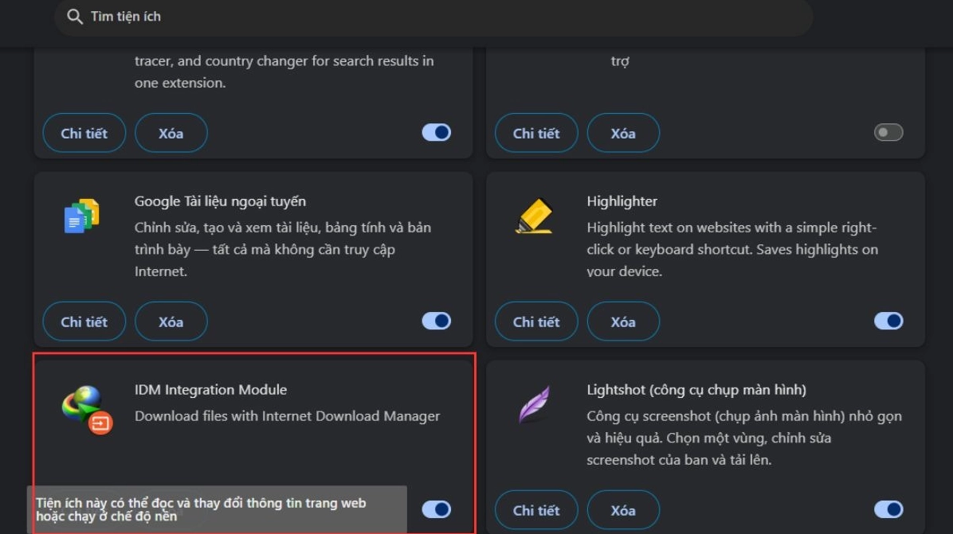The image size is (953, 534).
Task: Open Chi tiết for Highlighter extension
Action: (x=536, y=322)
